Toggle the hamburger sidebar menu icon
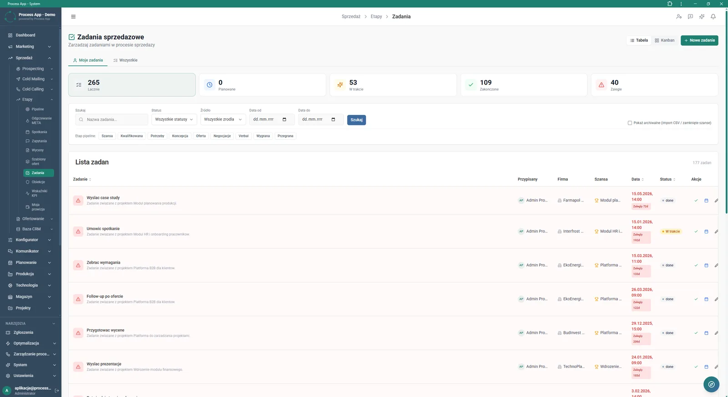Image resolution: width=728 pixels, height=397 pixels. coord(73,16)
